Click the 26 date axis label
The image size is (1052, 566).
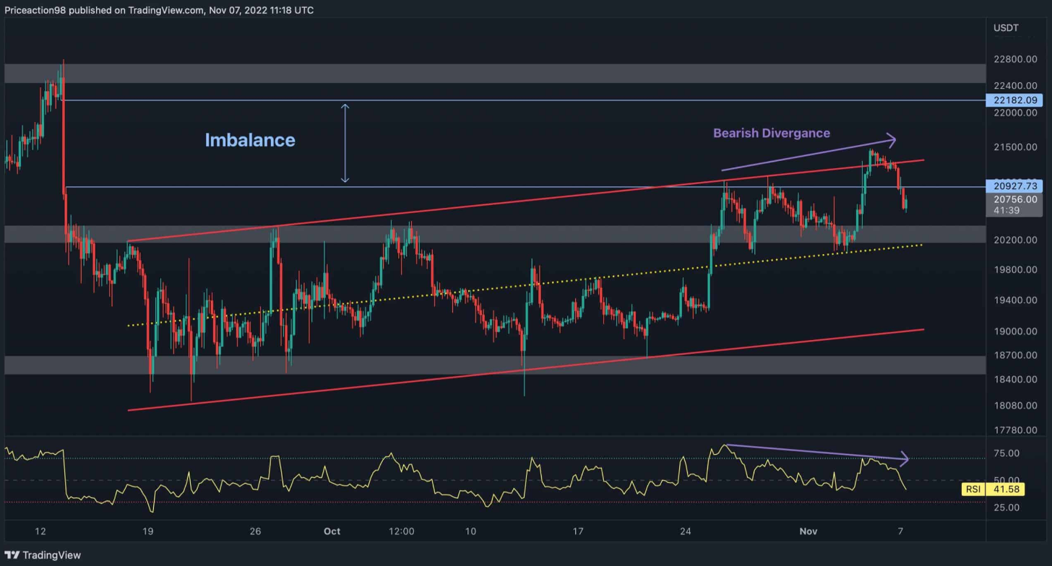255,531
